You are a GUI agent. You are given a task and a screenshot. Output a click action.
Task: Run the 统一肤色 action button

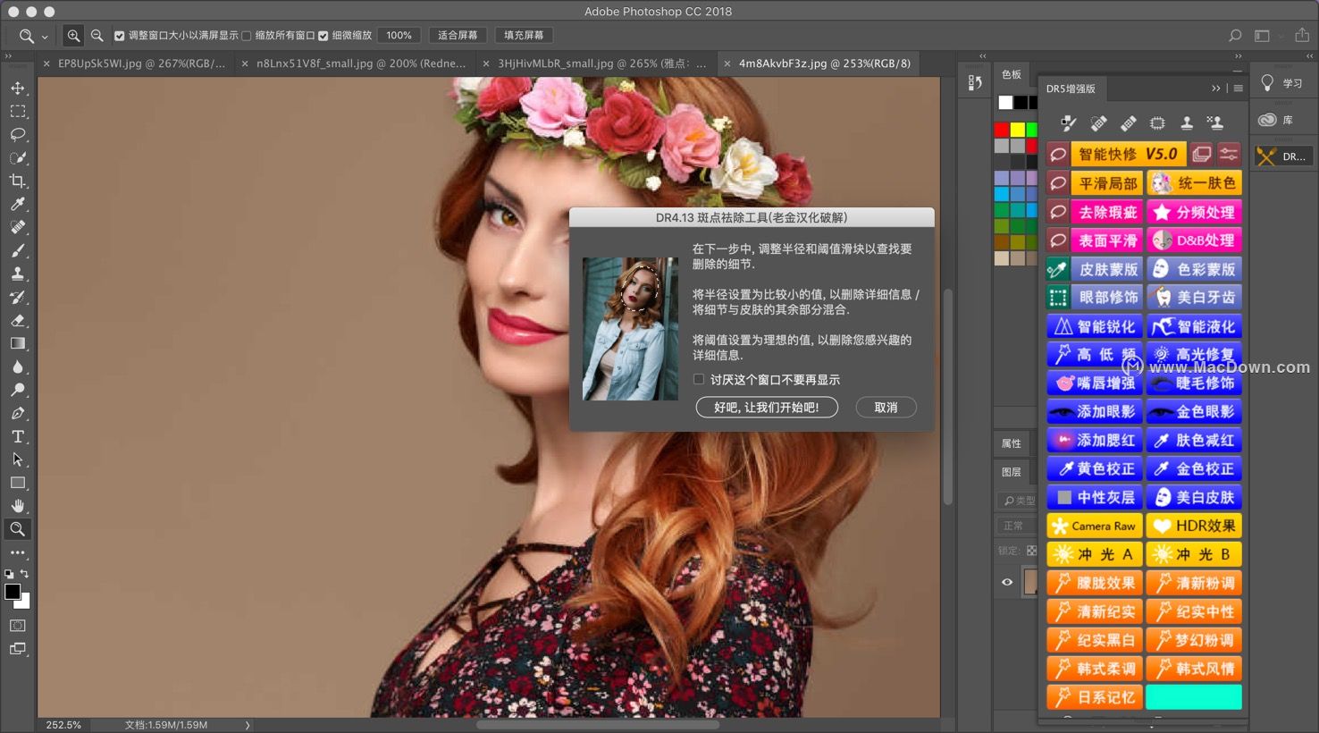tap(1195, 183)
